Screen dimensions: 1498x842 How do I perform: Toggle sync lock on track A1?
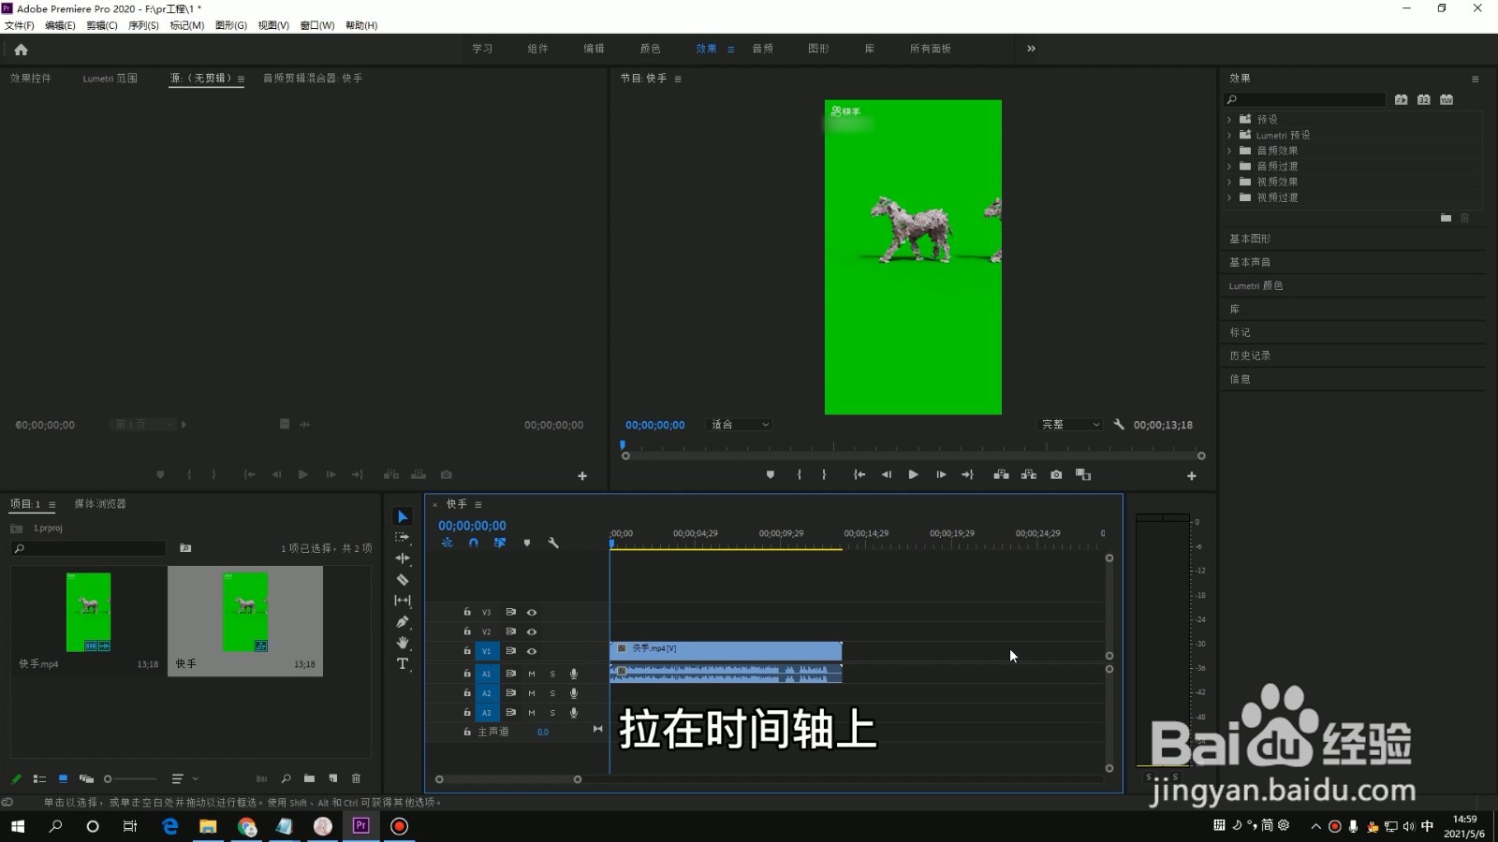tap(510, 674)
